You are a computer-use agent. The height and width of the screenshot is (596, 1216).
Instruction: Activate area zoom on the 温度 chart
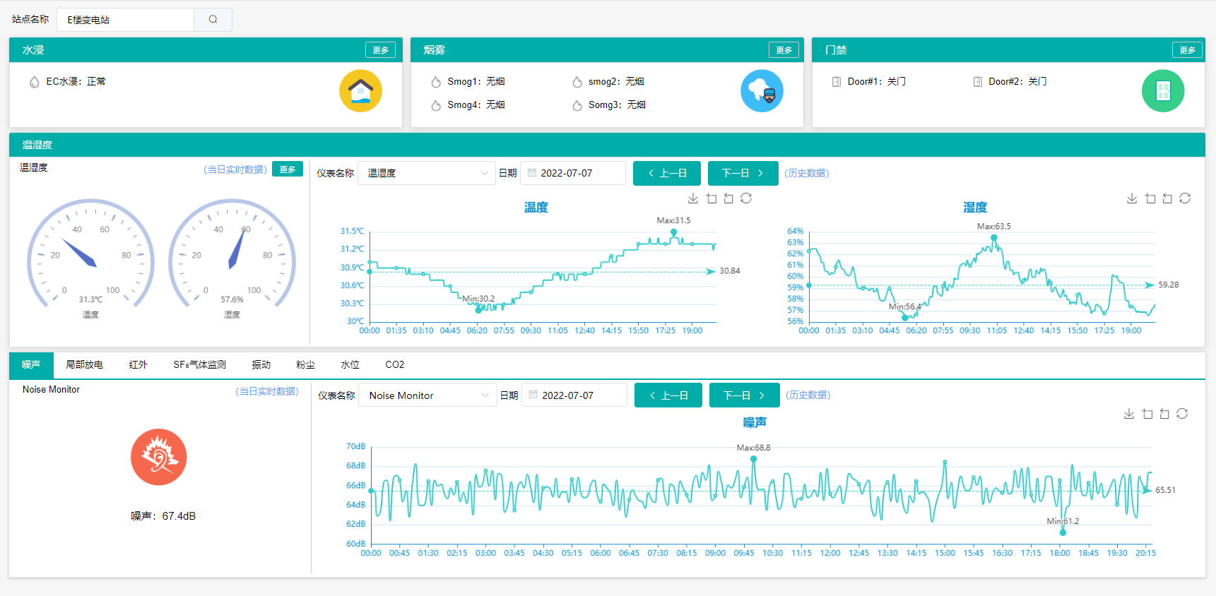(712, 198)
